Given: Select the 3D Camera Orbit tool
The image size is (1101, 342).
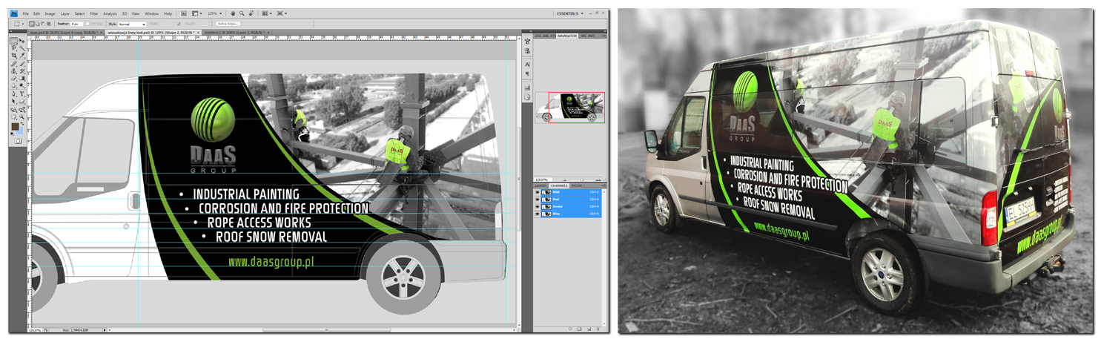Looking at the screenshot, I should [22, 110].
